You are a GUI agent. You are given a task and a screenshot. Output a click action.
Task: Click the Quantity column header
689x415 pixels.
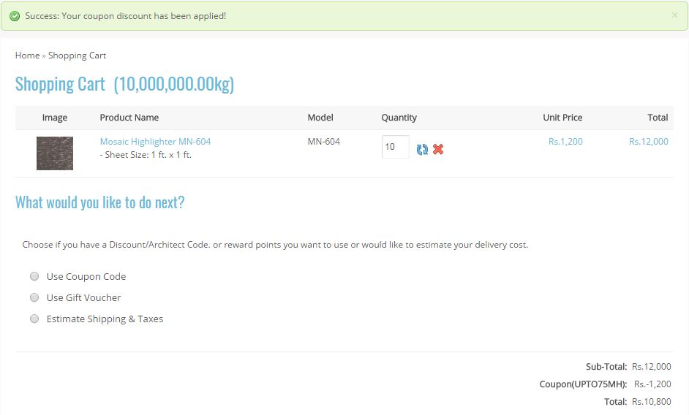point(399,118)
